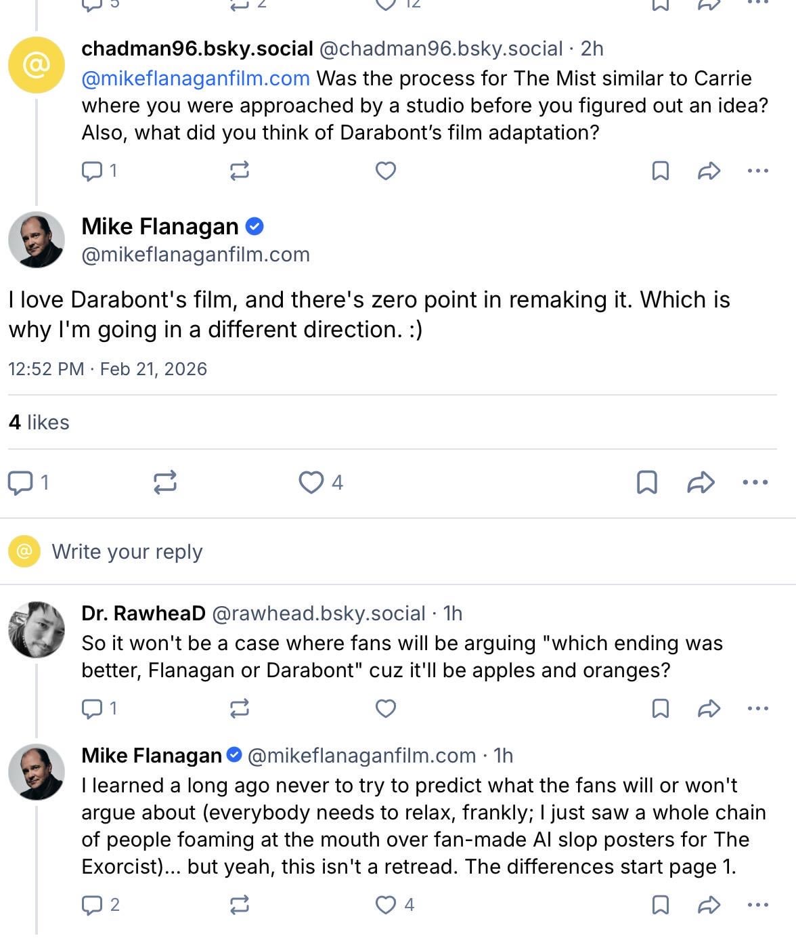
Task: Like Mike Flanagan's main post
Action: 312,482
